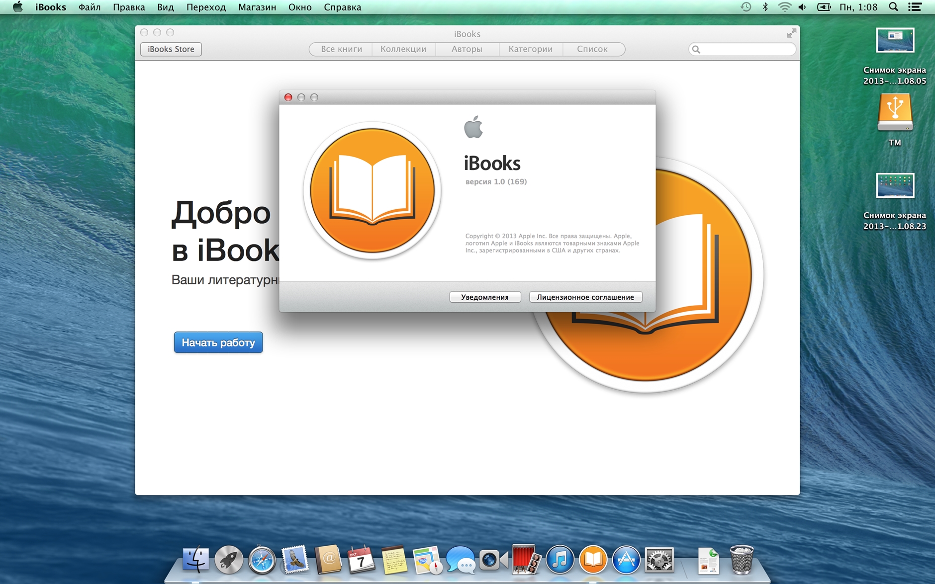Image resolution: width=935 pixels, height=584 pixels.
Task: Click the menu bar clock Пн, 1:08
Action: coord(858,7)
